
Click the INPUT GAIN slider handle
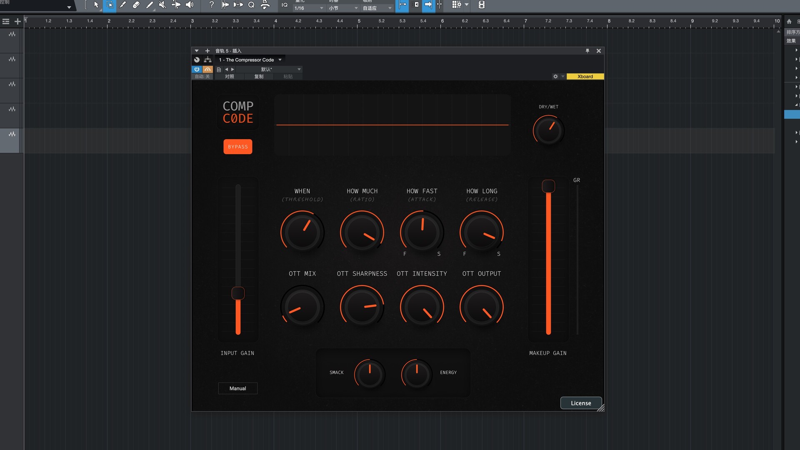click(x=238, y=293)
